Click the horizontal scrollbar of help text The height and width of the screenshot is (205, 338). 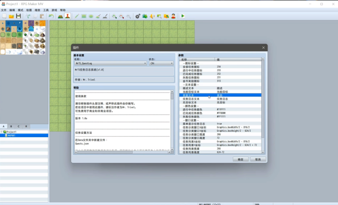pyautogui.click(x=105, y=152)
